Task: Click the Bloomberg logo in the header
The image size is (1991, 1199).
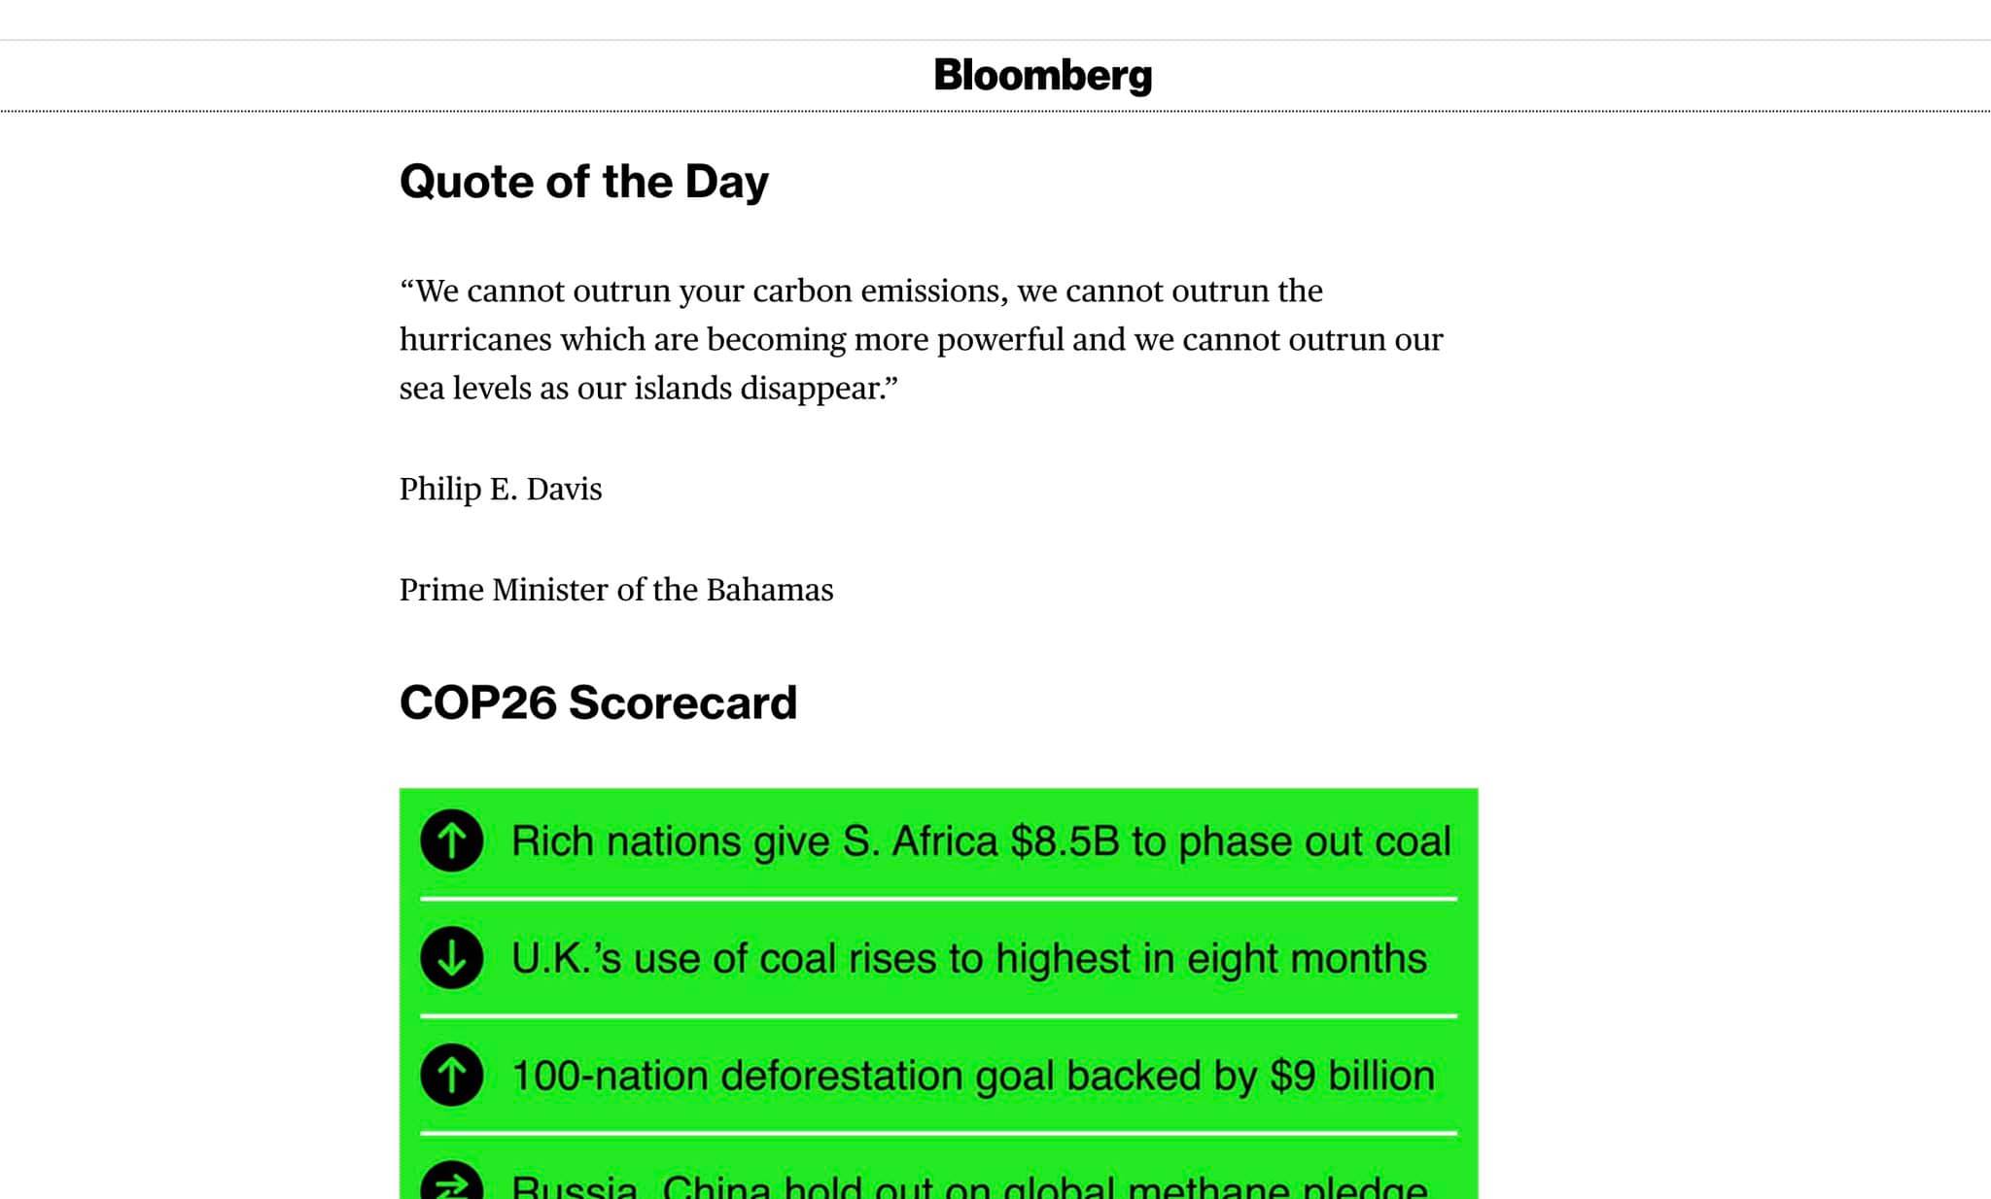Action: [x=1043, y=75]
